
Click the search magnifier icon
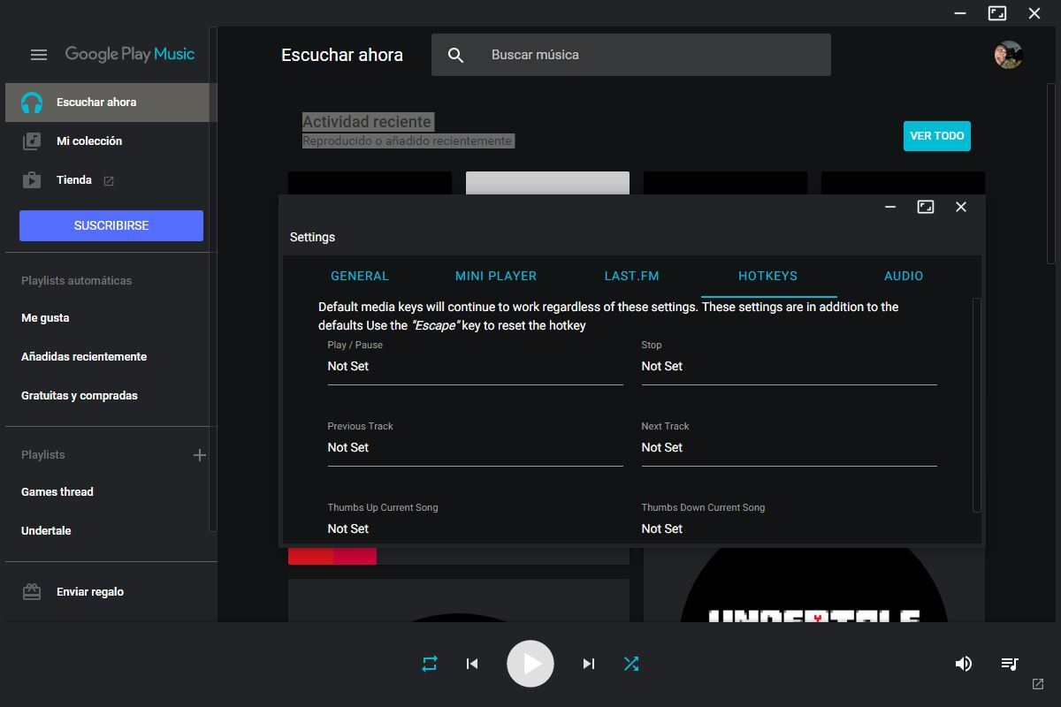455,55
